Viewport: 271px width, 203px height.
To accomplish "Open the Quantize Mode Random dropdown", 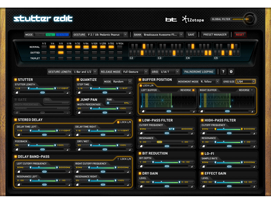I will [x=122, y=81].
